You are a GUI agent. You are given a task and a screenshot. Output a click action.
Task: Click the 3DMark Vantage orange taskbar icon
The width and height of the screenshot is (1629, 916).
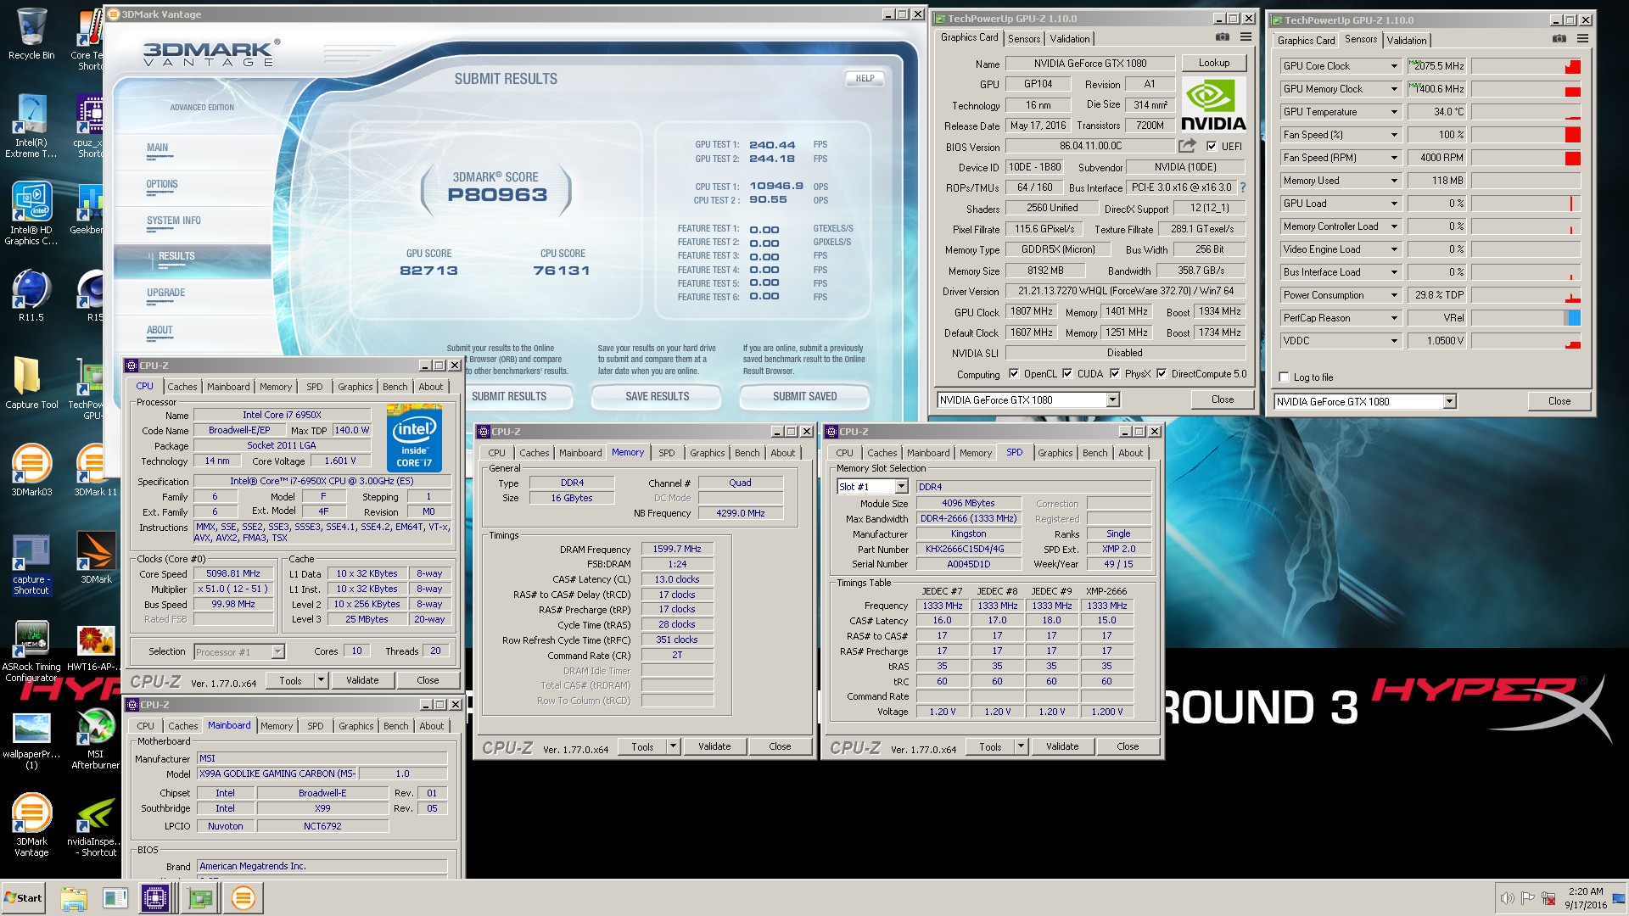[244, 898]
